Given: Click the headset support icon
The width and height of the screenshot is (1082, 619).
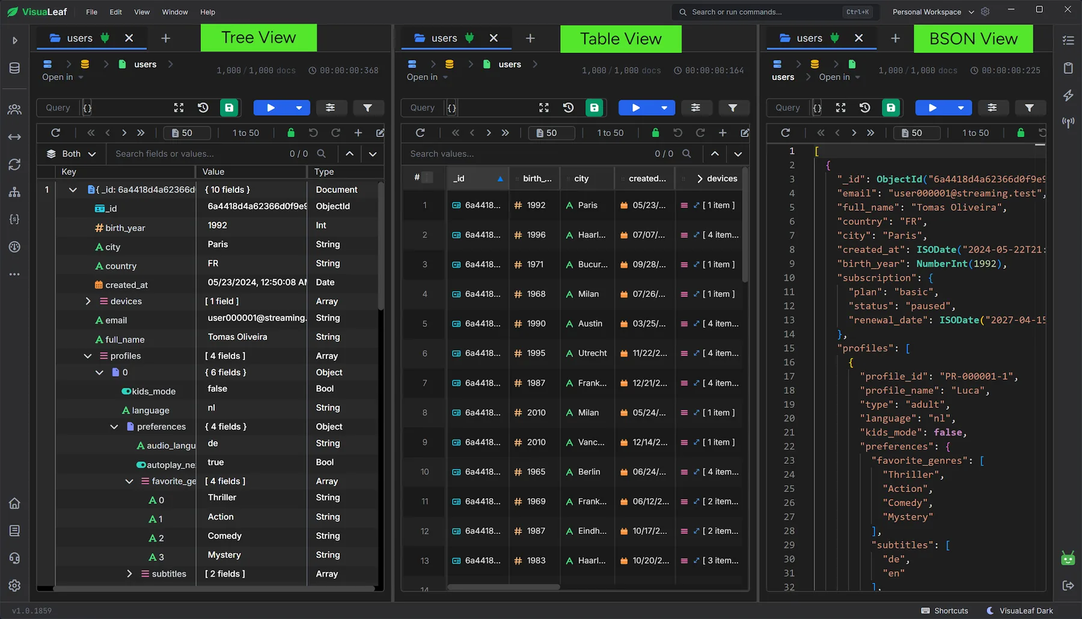Looking at the screenshot, I should (x=15, y=558).
